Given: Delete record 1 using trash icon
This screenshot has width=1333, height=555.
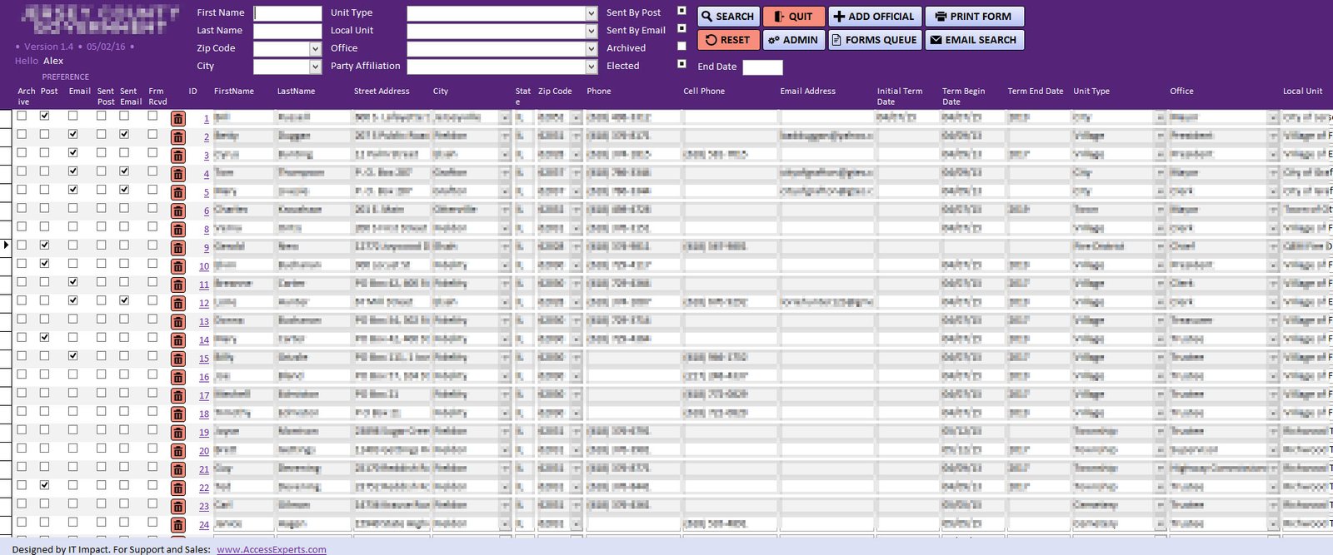Looking at the screenshot, I should click(178, 119).
